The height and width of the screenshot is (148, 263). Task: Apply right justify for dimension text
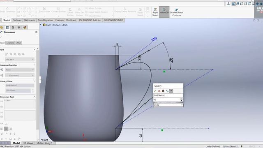coord(11,129)
